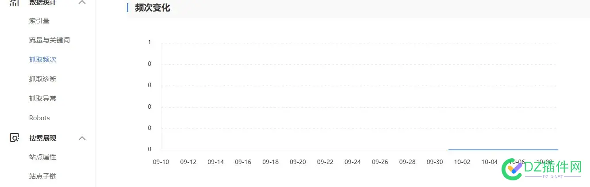
Task: Click the blue data line on chart
Action: point(503,150)
